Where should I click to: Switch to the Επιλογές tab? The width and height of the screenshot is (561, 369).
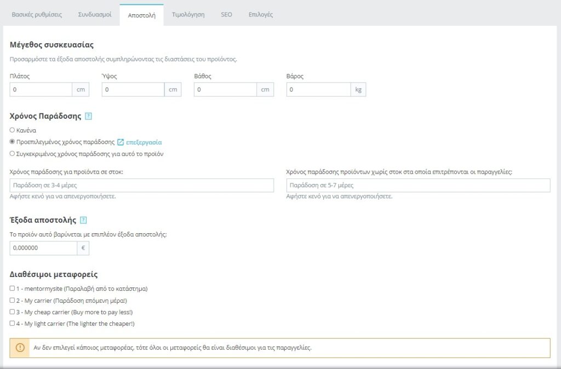click(260, 15)
